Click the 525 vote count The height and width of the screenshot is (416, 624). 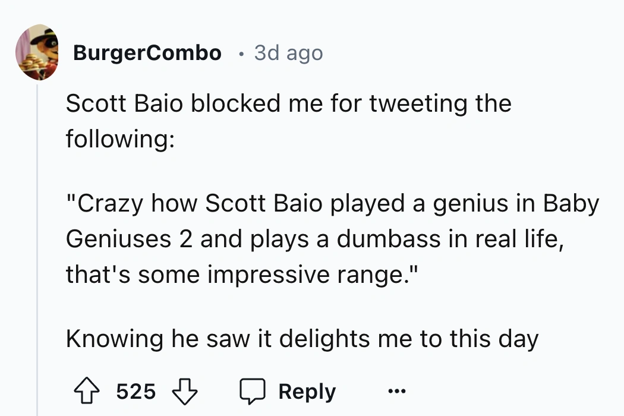136,392
